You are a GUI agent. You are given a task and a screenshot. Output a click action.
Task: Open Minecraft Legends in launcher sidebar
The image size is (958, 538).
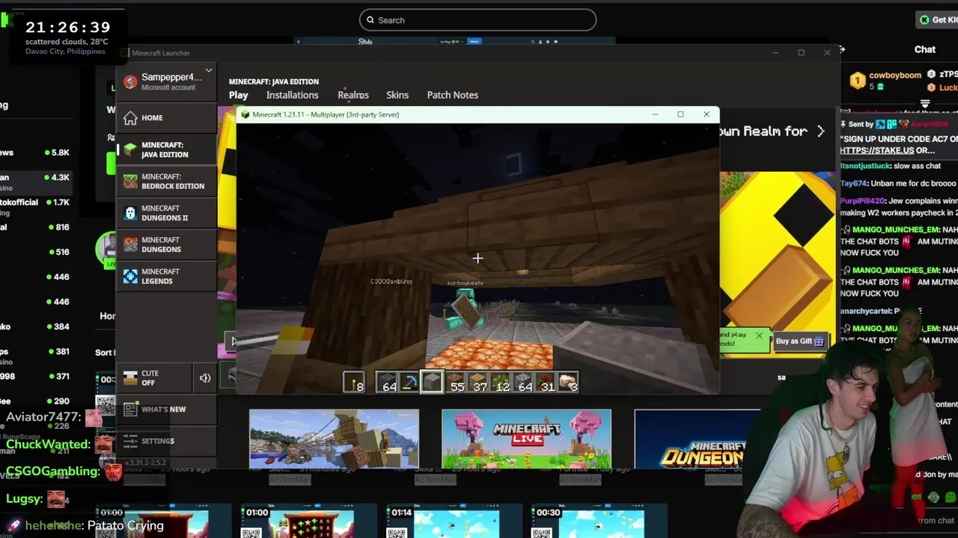tap(166, 276)
